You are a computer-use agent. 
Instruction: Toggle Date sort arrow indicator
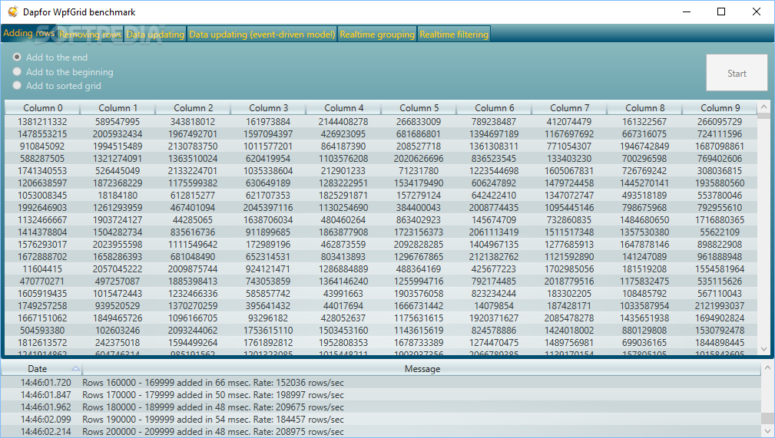pyautogui.click(x=75, y=368)
